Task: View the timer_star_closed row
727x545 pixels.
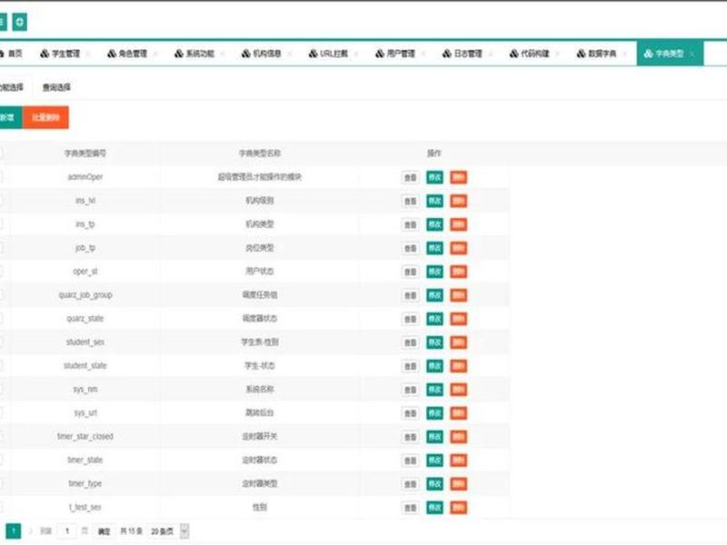Action: (411, 438)
